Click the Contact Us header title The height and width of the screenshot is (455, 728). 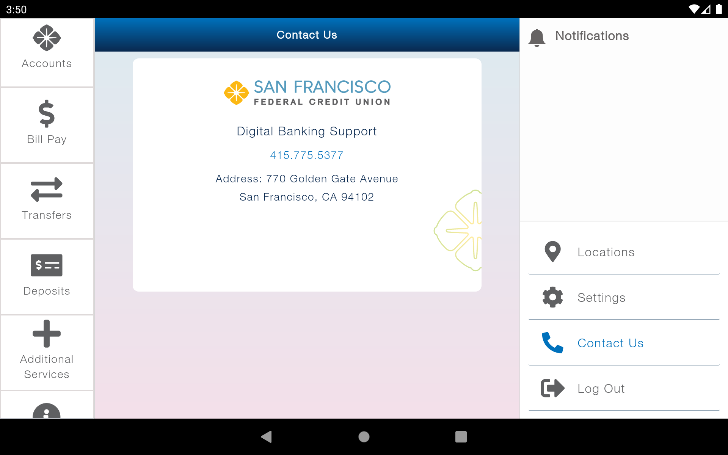[307, 35]
